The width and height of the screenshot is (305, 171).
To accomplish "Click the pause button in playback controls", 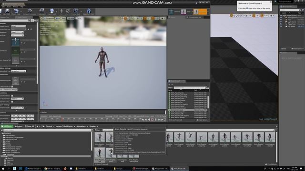I will pos(155,120).
